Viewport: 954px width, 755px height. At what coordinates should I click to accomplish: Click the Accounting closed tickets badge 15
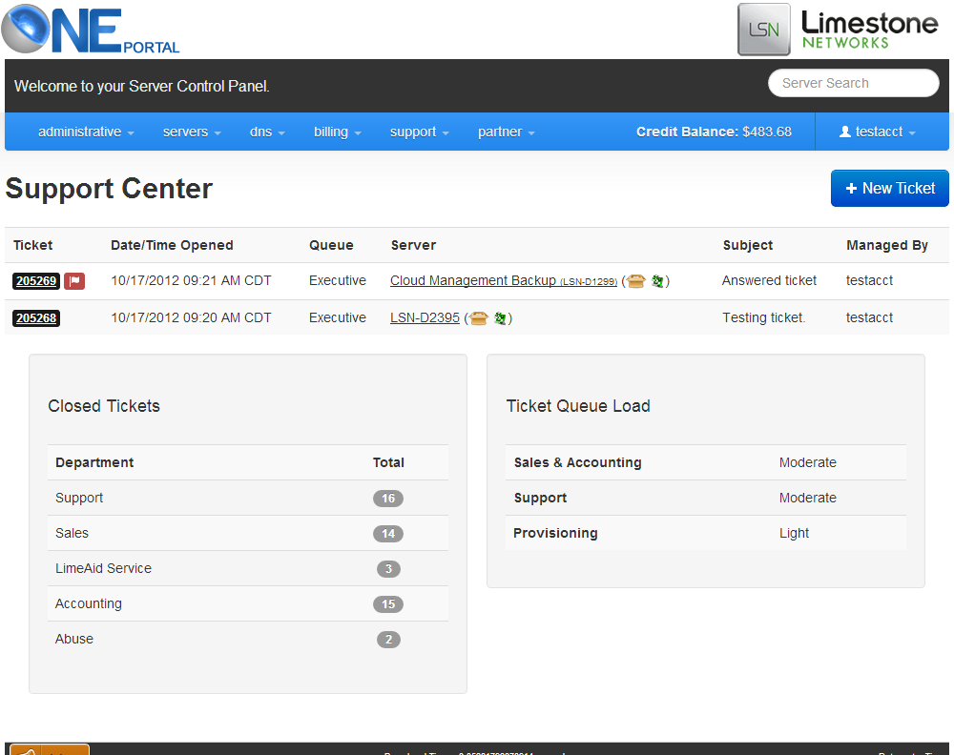coord(388,604)
